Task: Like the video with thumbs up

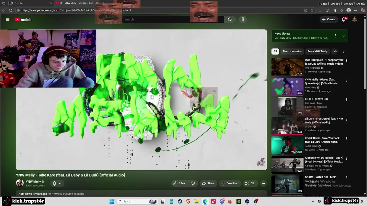Action: click(x=179, y=183)
